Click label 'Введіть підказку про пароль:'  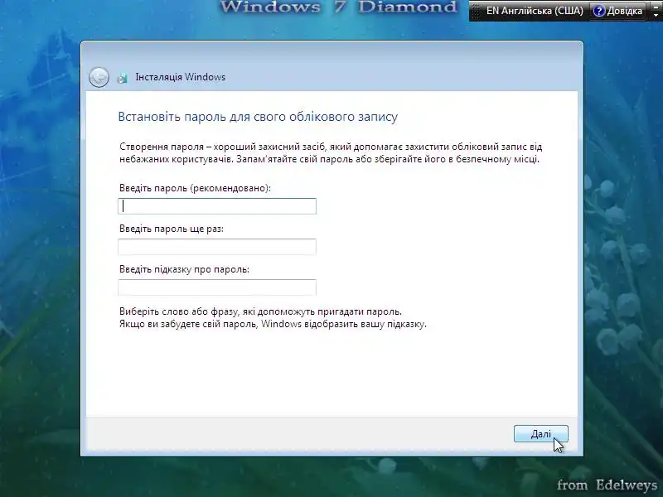click(184, 269)
